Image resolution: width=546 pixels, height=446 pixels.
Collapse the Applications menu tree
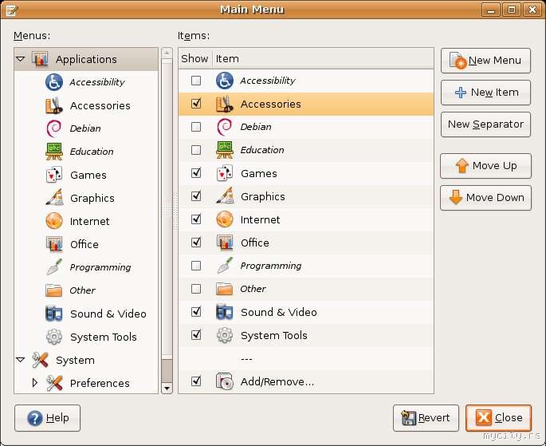(x=21, y=59)
